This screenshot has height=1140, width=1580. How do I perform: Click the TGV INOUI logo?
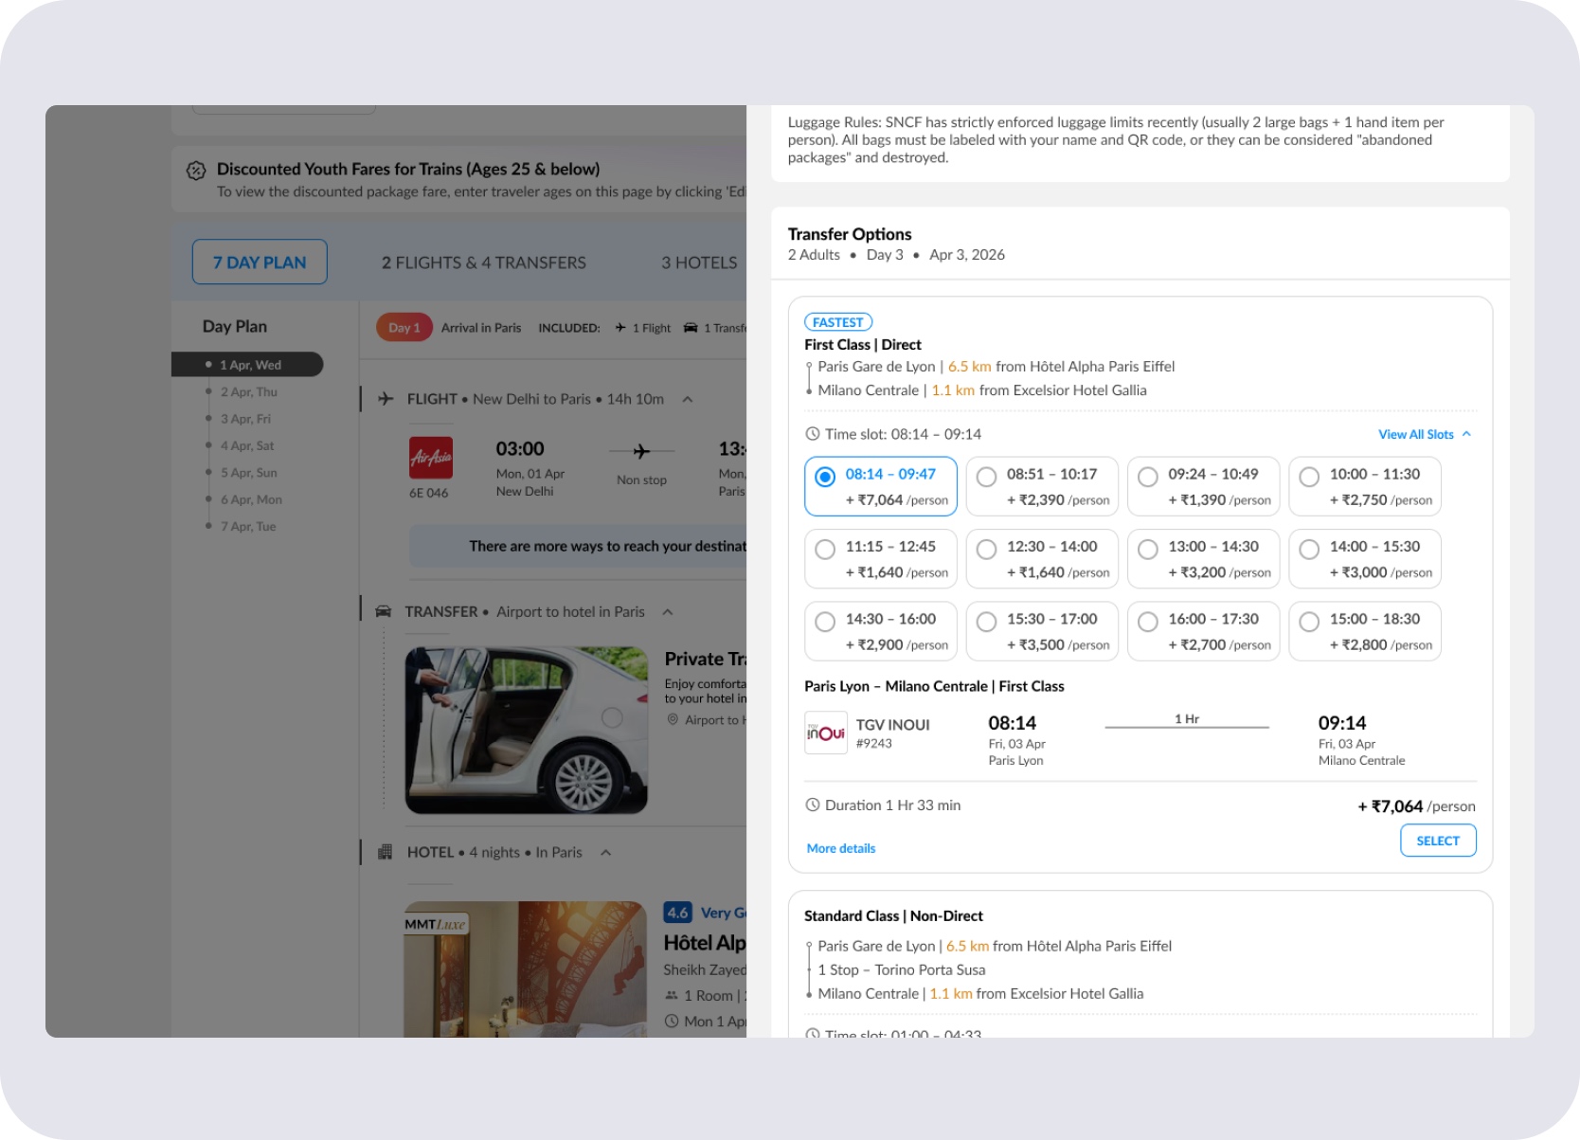click(826, 733)
